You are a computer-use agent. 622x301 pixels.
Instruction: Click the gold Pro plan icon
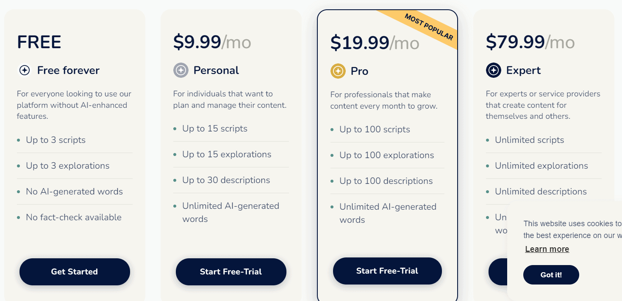point(337,71)
